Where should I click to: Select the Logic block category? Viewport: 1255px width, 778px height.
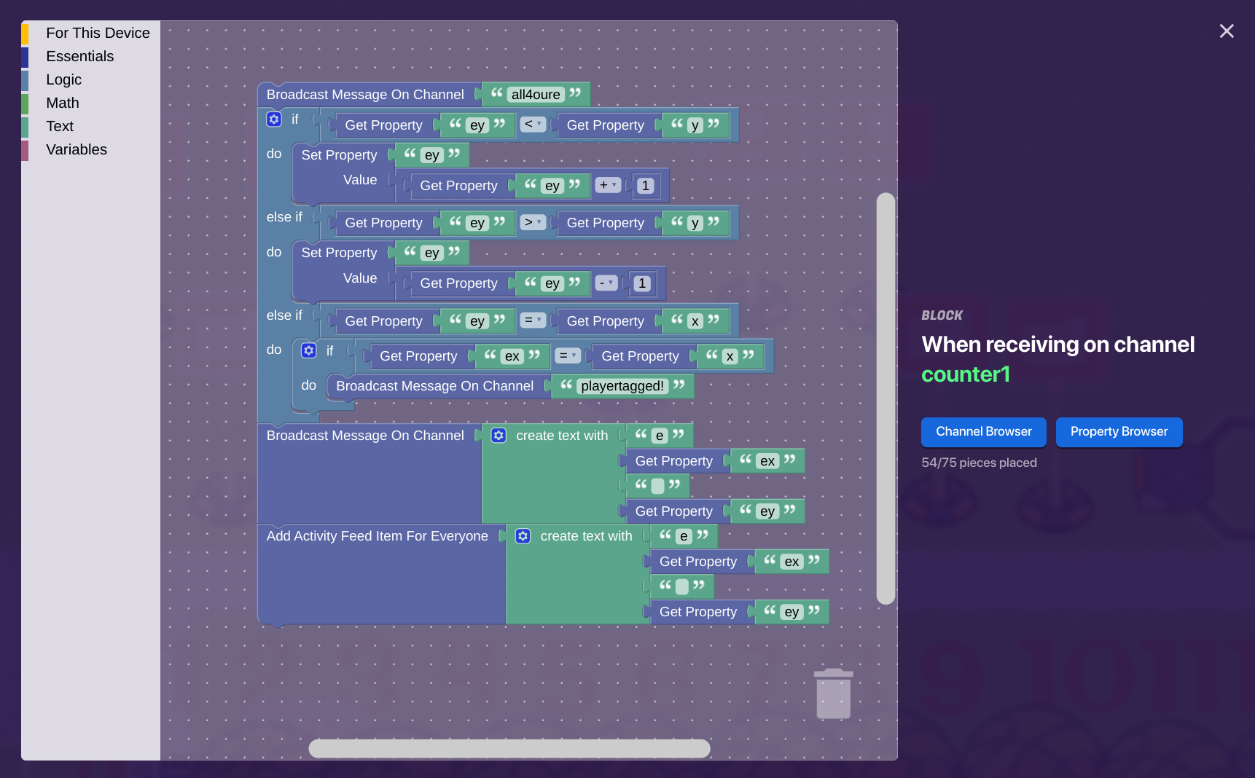pyautogui.click(x=63, y=79)
